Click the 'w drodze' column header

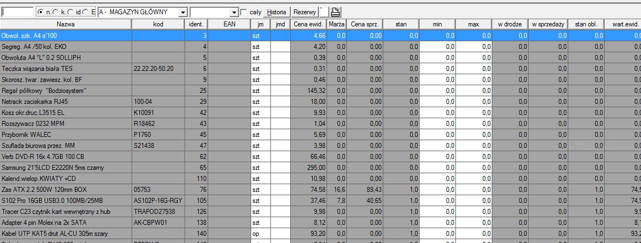(x=510, y=24)
